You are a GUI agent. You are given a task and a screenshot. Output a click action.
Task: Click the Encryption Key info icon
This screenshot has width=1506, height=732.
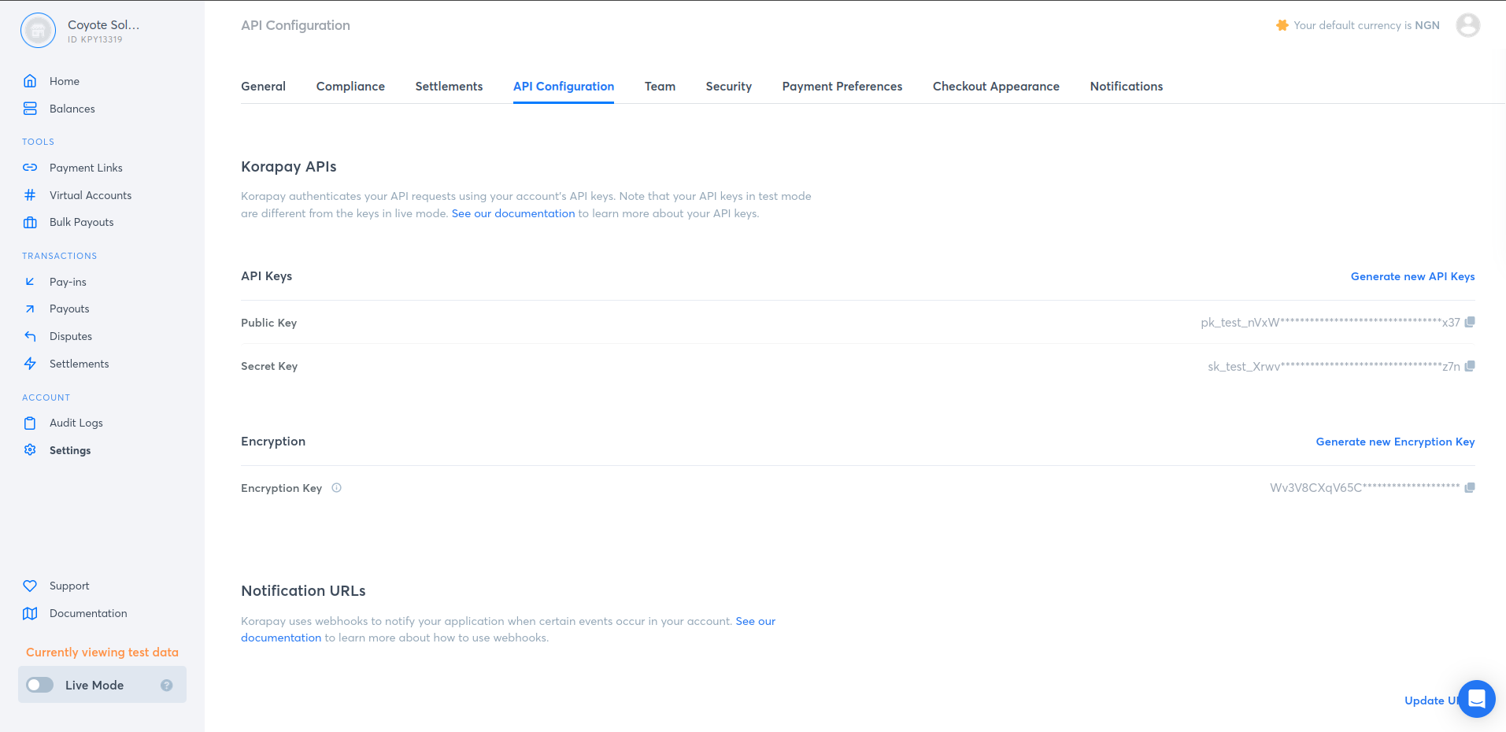pos(336,488)
